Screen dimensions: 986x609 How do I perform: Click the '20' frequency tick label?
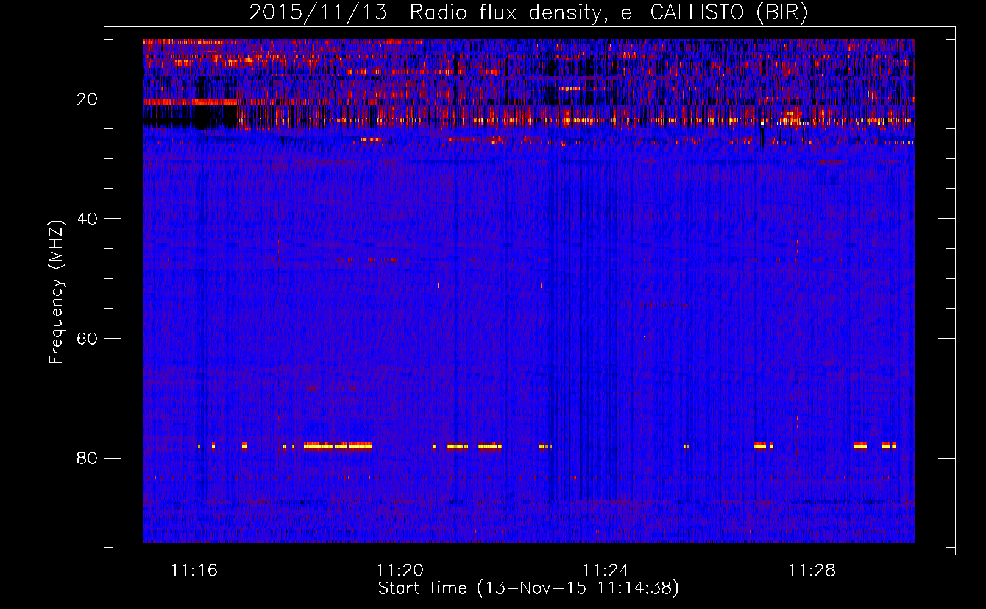(x=87, y=99)
